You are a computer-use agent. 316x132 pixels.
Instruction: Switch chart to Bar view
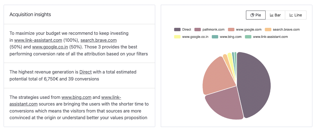275,15
